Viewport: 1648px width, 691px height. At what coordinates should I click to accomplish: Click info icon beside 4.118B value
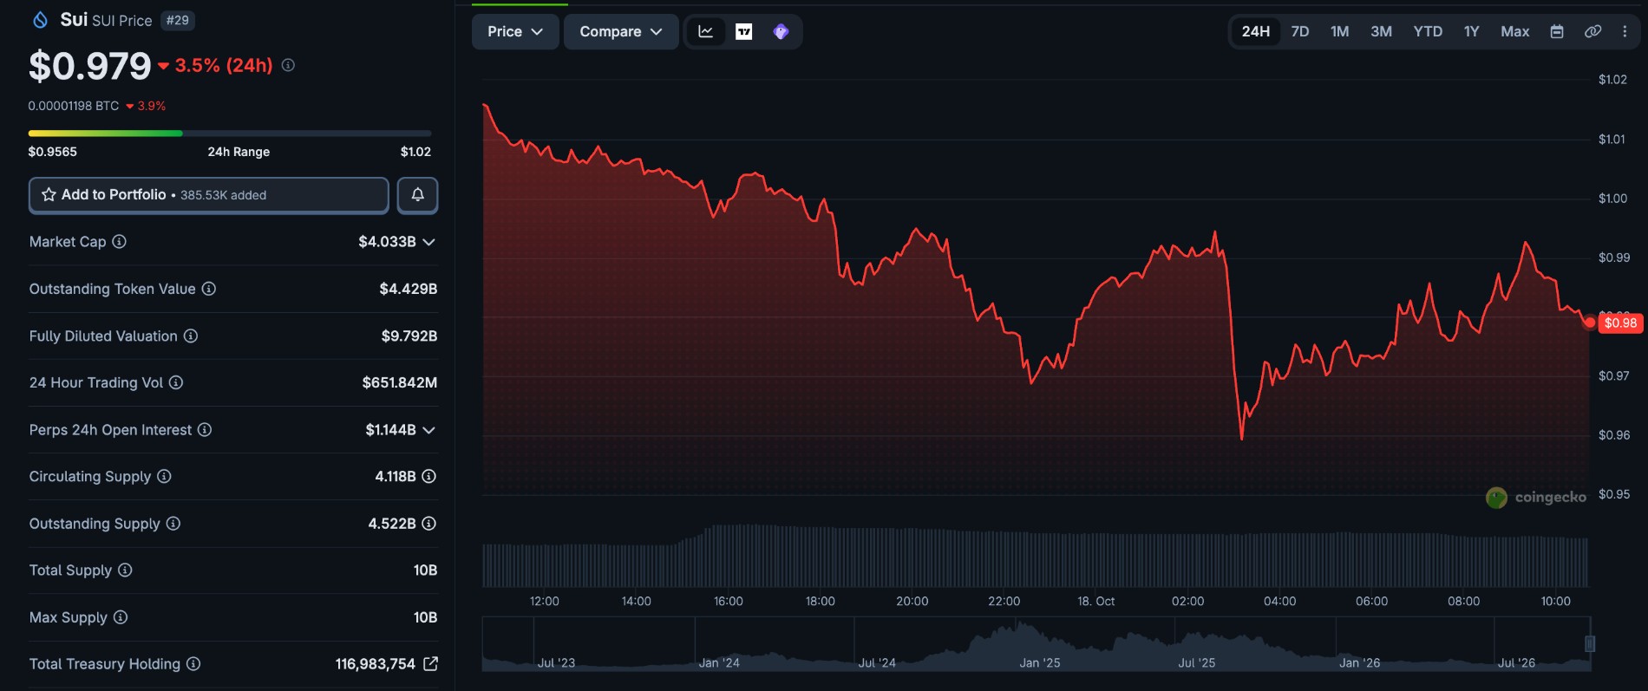(x=428, y=476)
